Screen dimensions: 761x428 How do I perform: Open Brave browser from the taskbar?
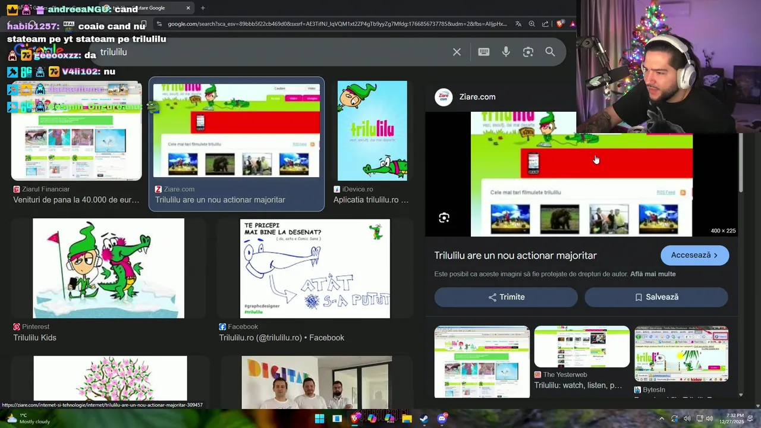(355, 418)
